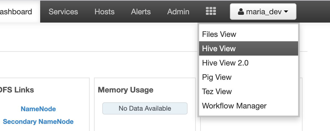Choose Files View from the dropdown
The width and height of the screenshot is (330, 131).
249,34
